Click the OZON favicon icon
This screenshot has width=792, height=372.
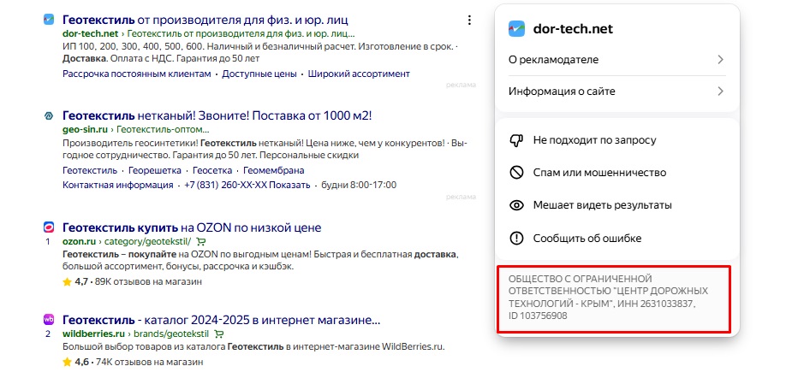tap(49, 227)
